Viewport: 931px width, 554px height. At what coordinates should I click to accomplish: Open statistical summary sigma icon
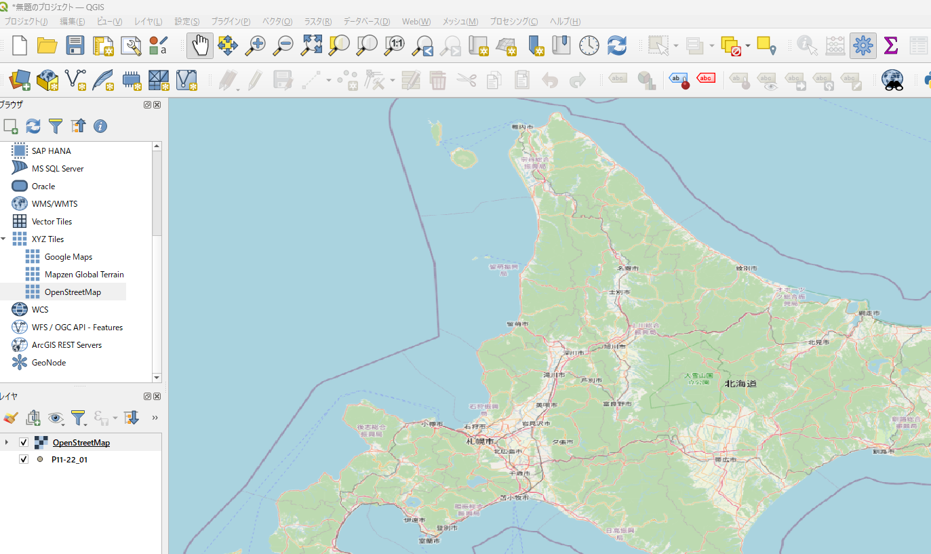click(x=891, y=46)
